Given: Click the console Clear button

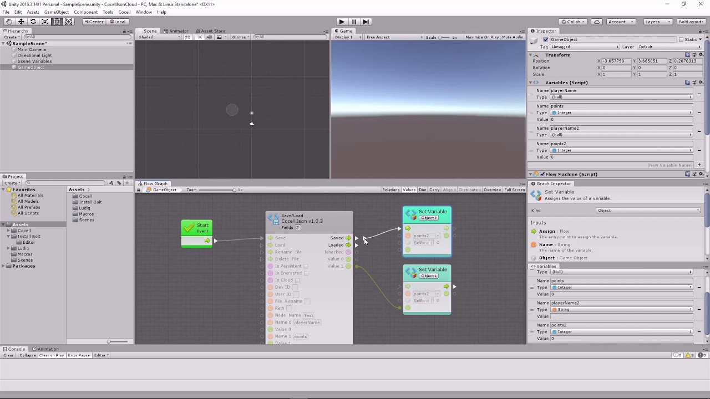Looking at the screenshot, I should (x=8, y=355).
